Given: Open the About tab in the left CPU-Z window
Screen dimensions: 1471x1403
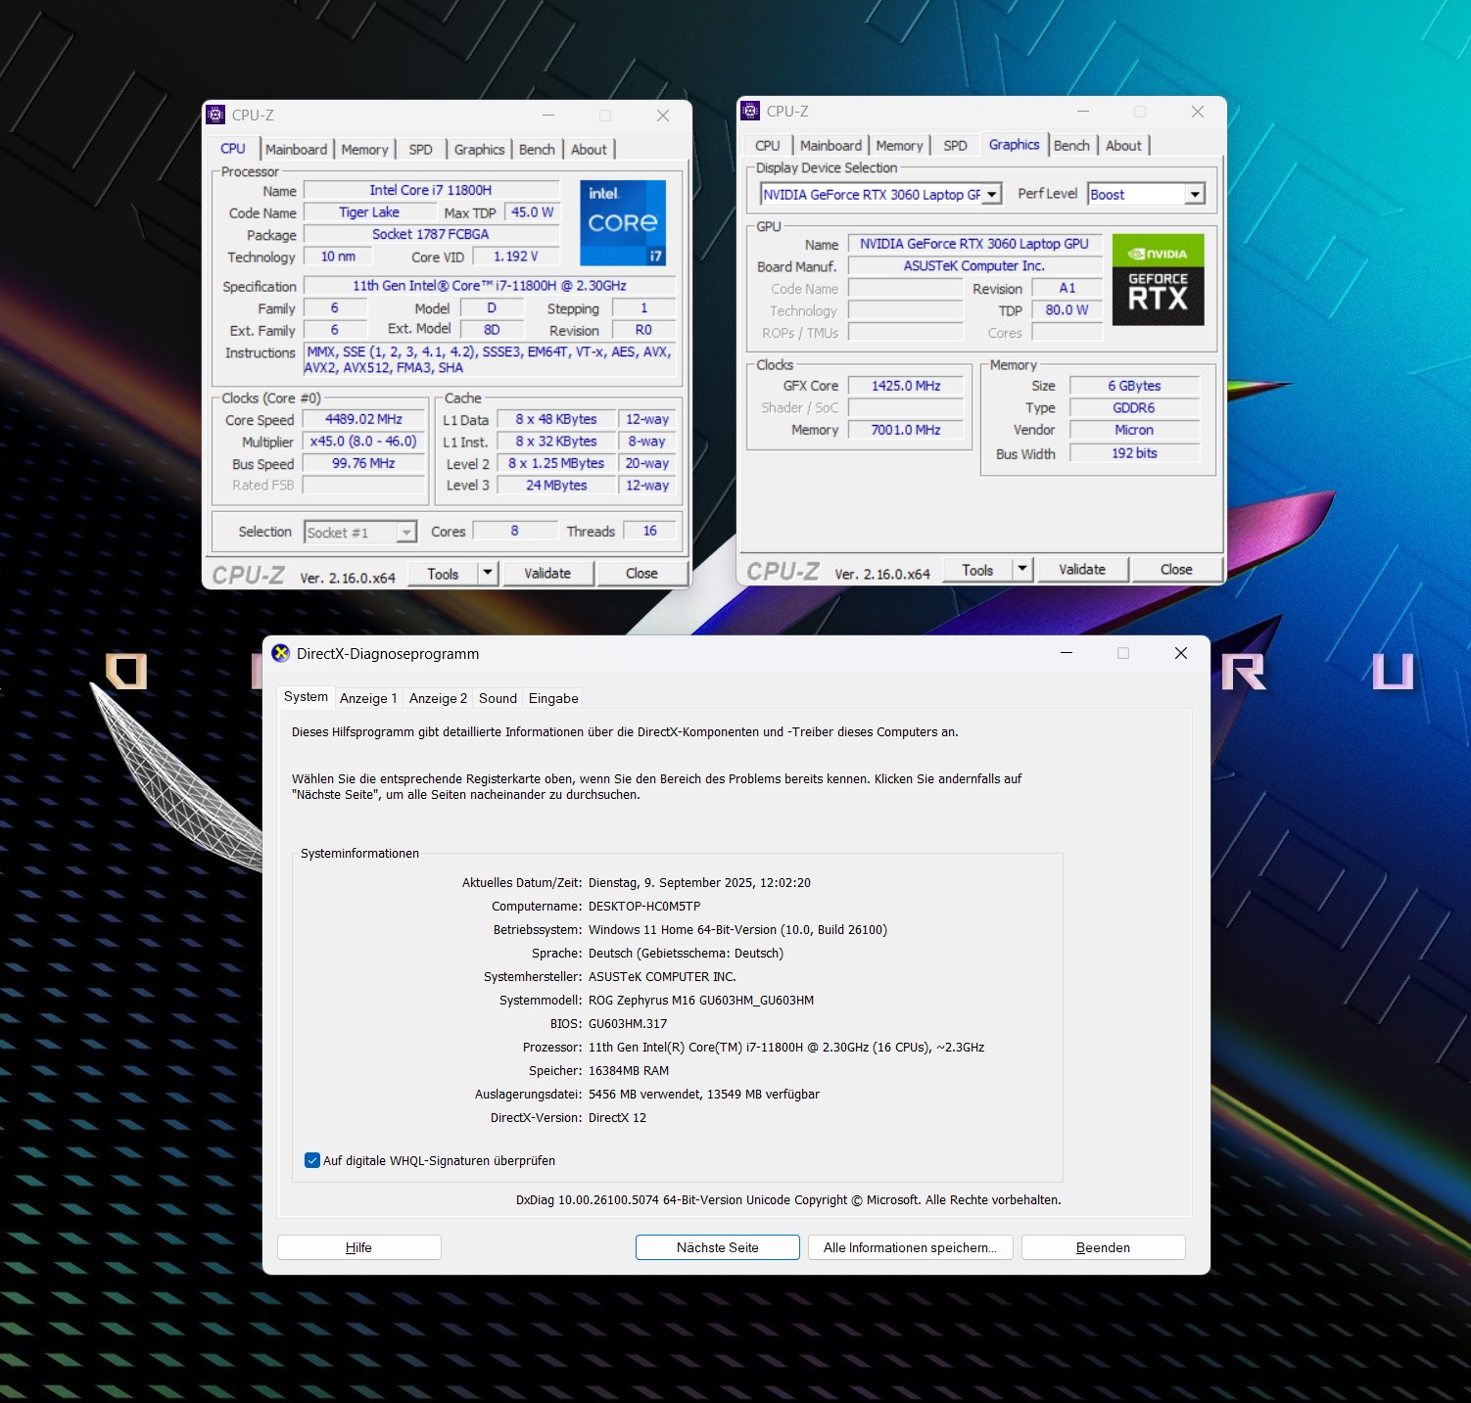Looking at the screenshot, I should [x=589, y=149].
